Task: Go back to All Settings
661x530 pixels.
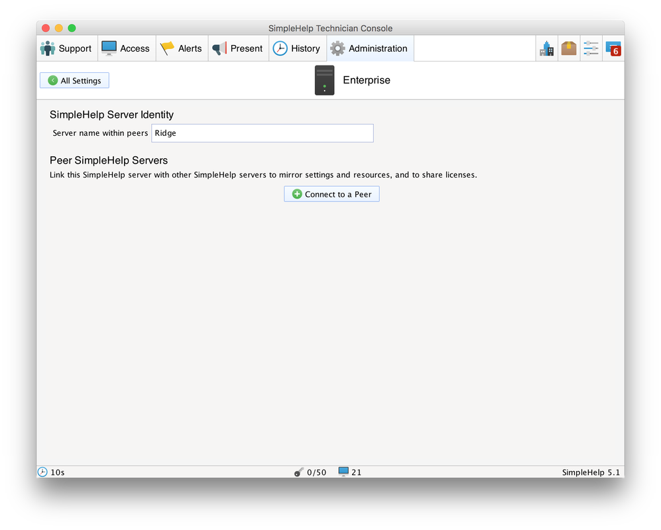Action: coord(75,80)
